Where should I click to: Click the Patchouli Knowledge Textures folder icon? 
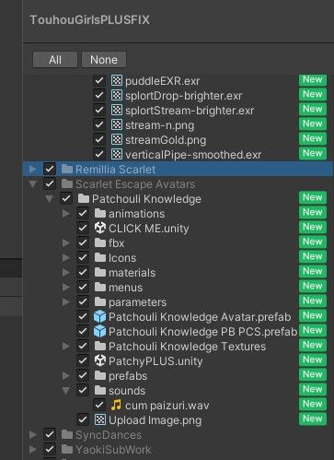[100, 346]
